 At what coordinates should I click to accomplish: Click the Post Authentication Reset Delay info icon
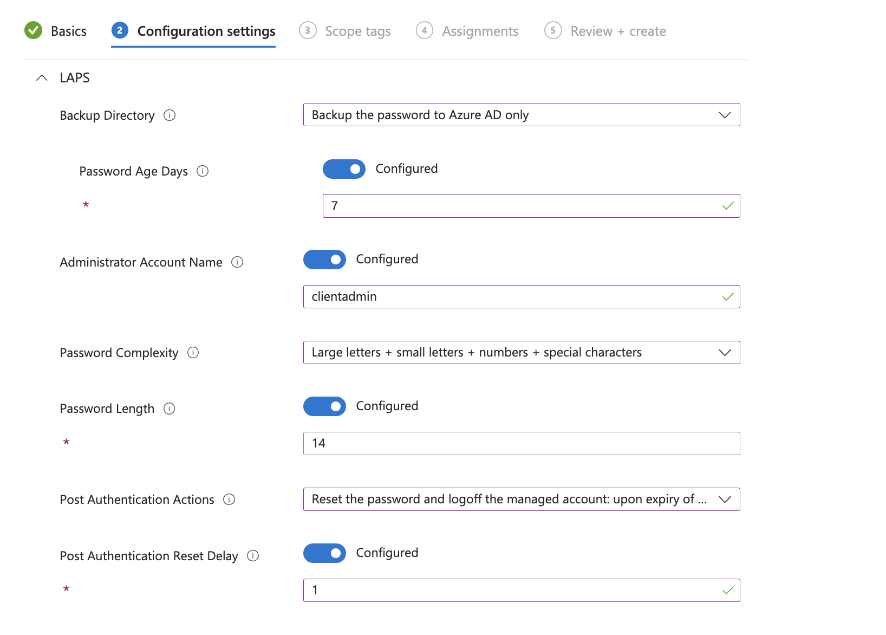pyautogui.click(x=253, y=556)
